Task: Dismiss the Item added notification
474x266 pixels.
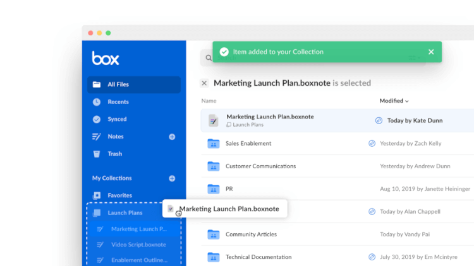Action: [x=431, y=52]
